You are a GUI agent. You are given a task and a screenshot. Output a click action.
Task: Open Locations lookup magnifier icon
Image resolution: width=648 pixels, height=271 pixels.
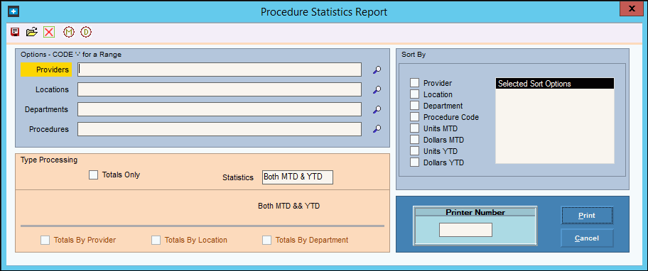click(x=377, y=89)
